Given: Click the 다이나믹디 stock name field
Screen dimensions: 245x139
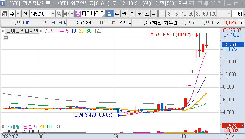Looking at the screenshot, I should point(93,14).
